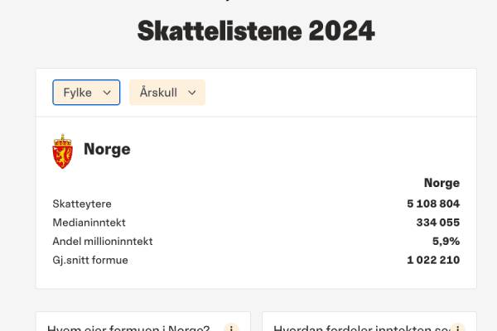
Task: Select the Medianinntekt value 334 055
Action: click(x=437, y=223)
